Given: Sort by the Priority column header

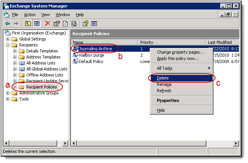Looking at the screenshot, I should pos(172,42).
